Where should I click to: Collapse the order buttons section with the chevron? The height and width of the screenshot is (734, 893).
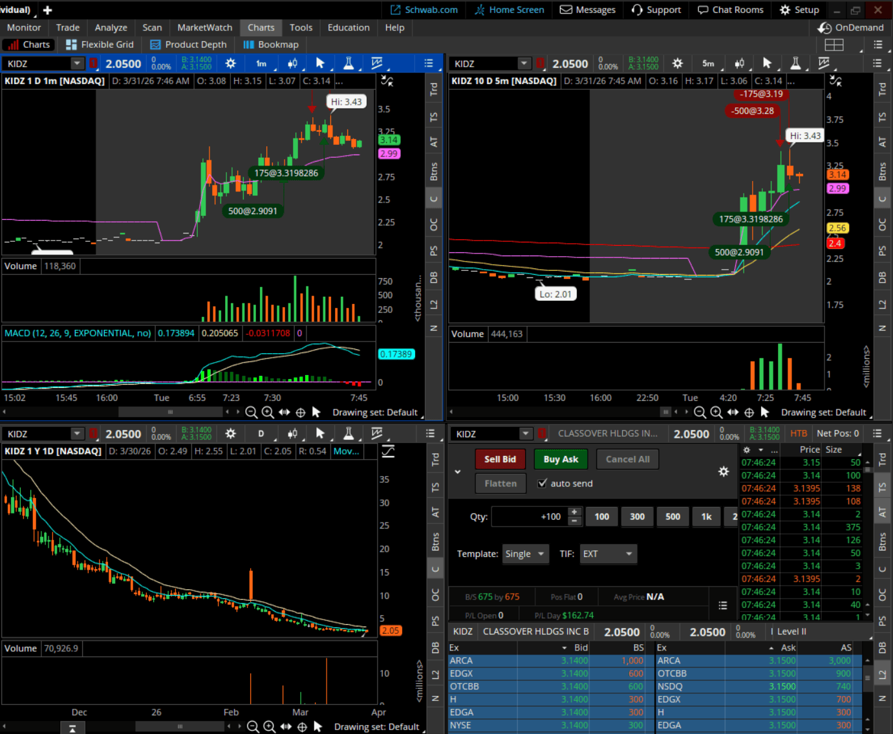point(458,471)
